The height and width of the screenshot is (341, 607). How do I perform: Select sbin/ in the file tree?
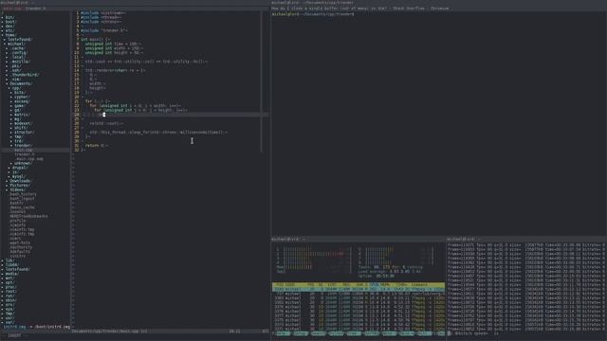pos(10,300)
